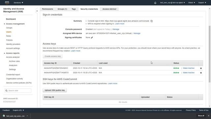Copy the console sign-in link icon
The width and height of the screenshot is (211, 119).
(x=152, y=21)
